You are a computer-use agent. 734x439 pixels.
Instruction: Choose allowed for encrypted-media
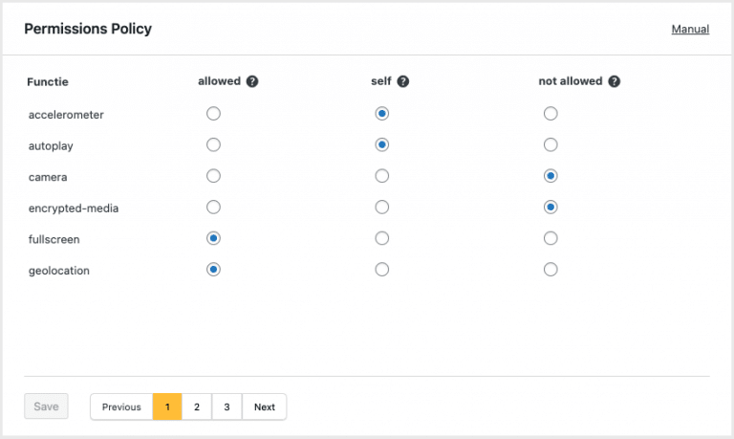214,208
